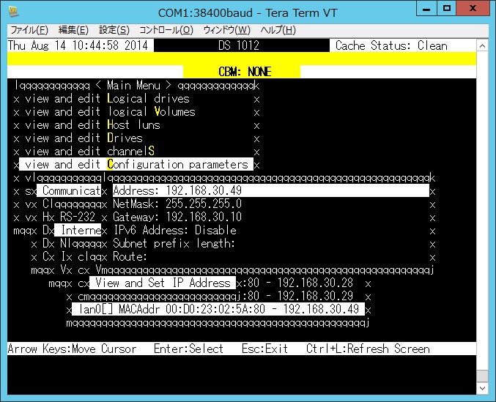Screen dimensions: 496x402
Task: Open the ウィンドウ(W) menu
Action: point(226,30)
